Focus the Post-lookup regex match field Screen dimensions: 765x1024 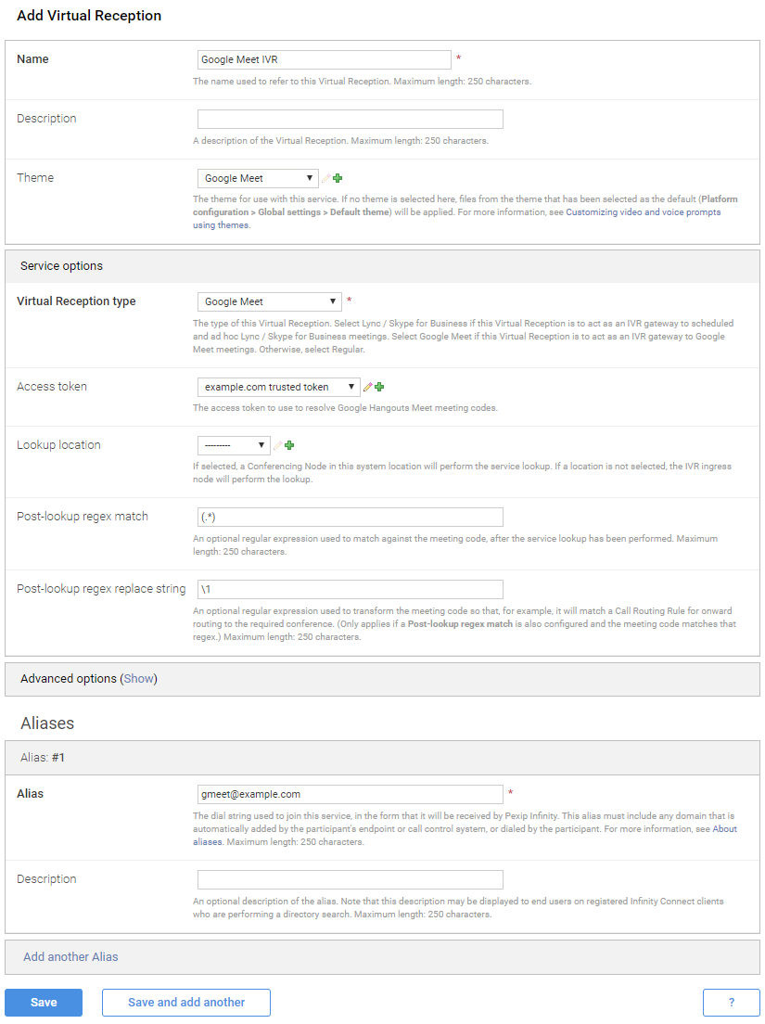click(x=350, y=517)
